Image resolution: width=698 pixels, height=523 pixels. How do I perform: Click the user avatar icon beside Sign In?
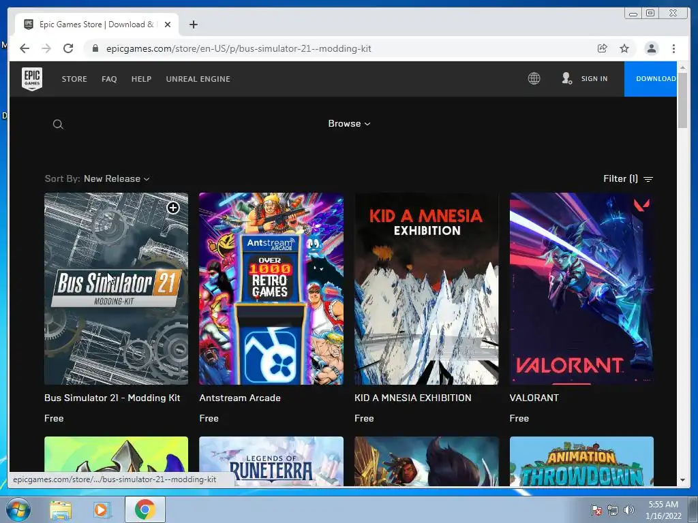pyautogui.click(x=566, y=79)
